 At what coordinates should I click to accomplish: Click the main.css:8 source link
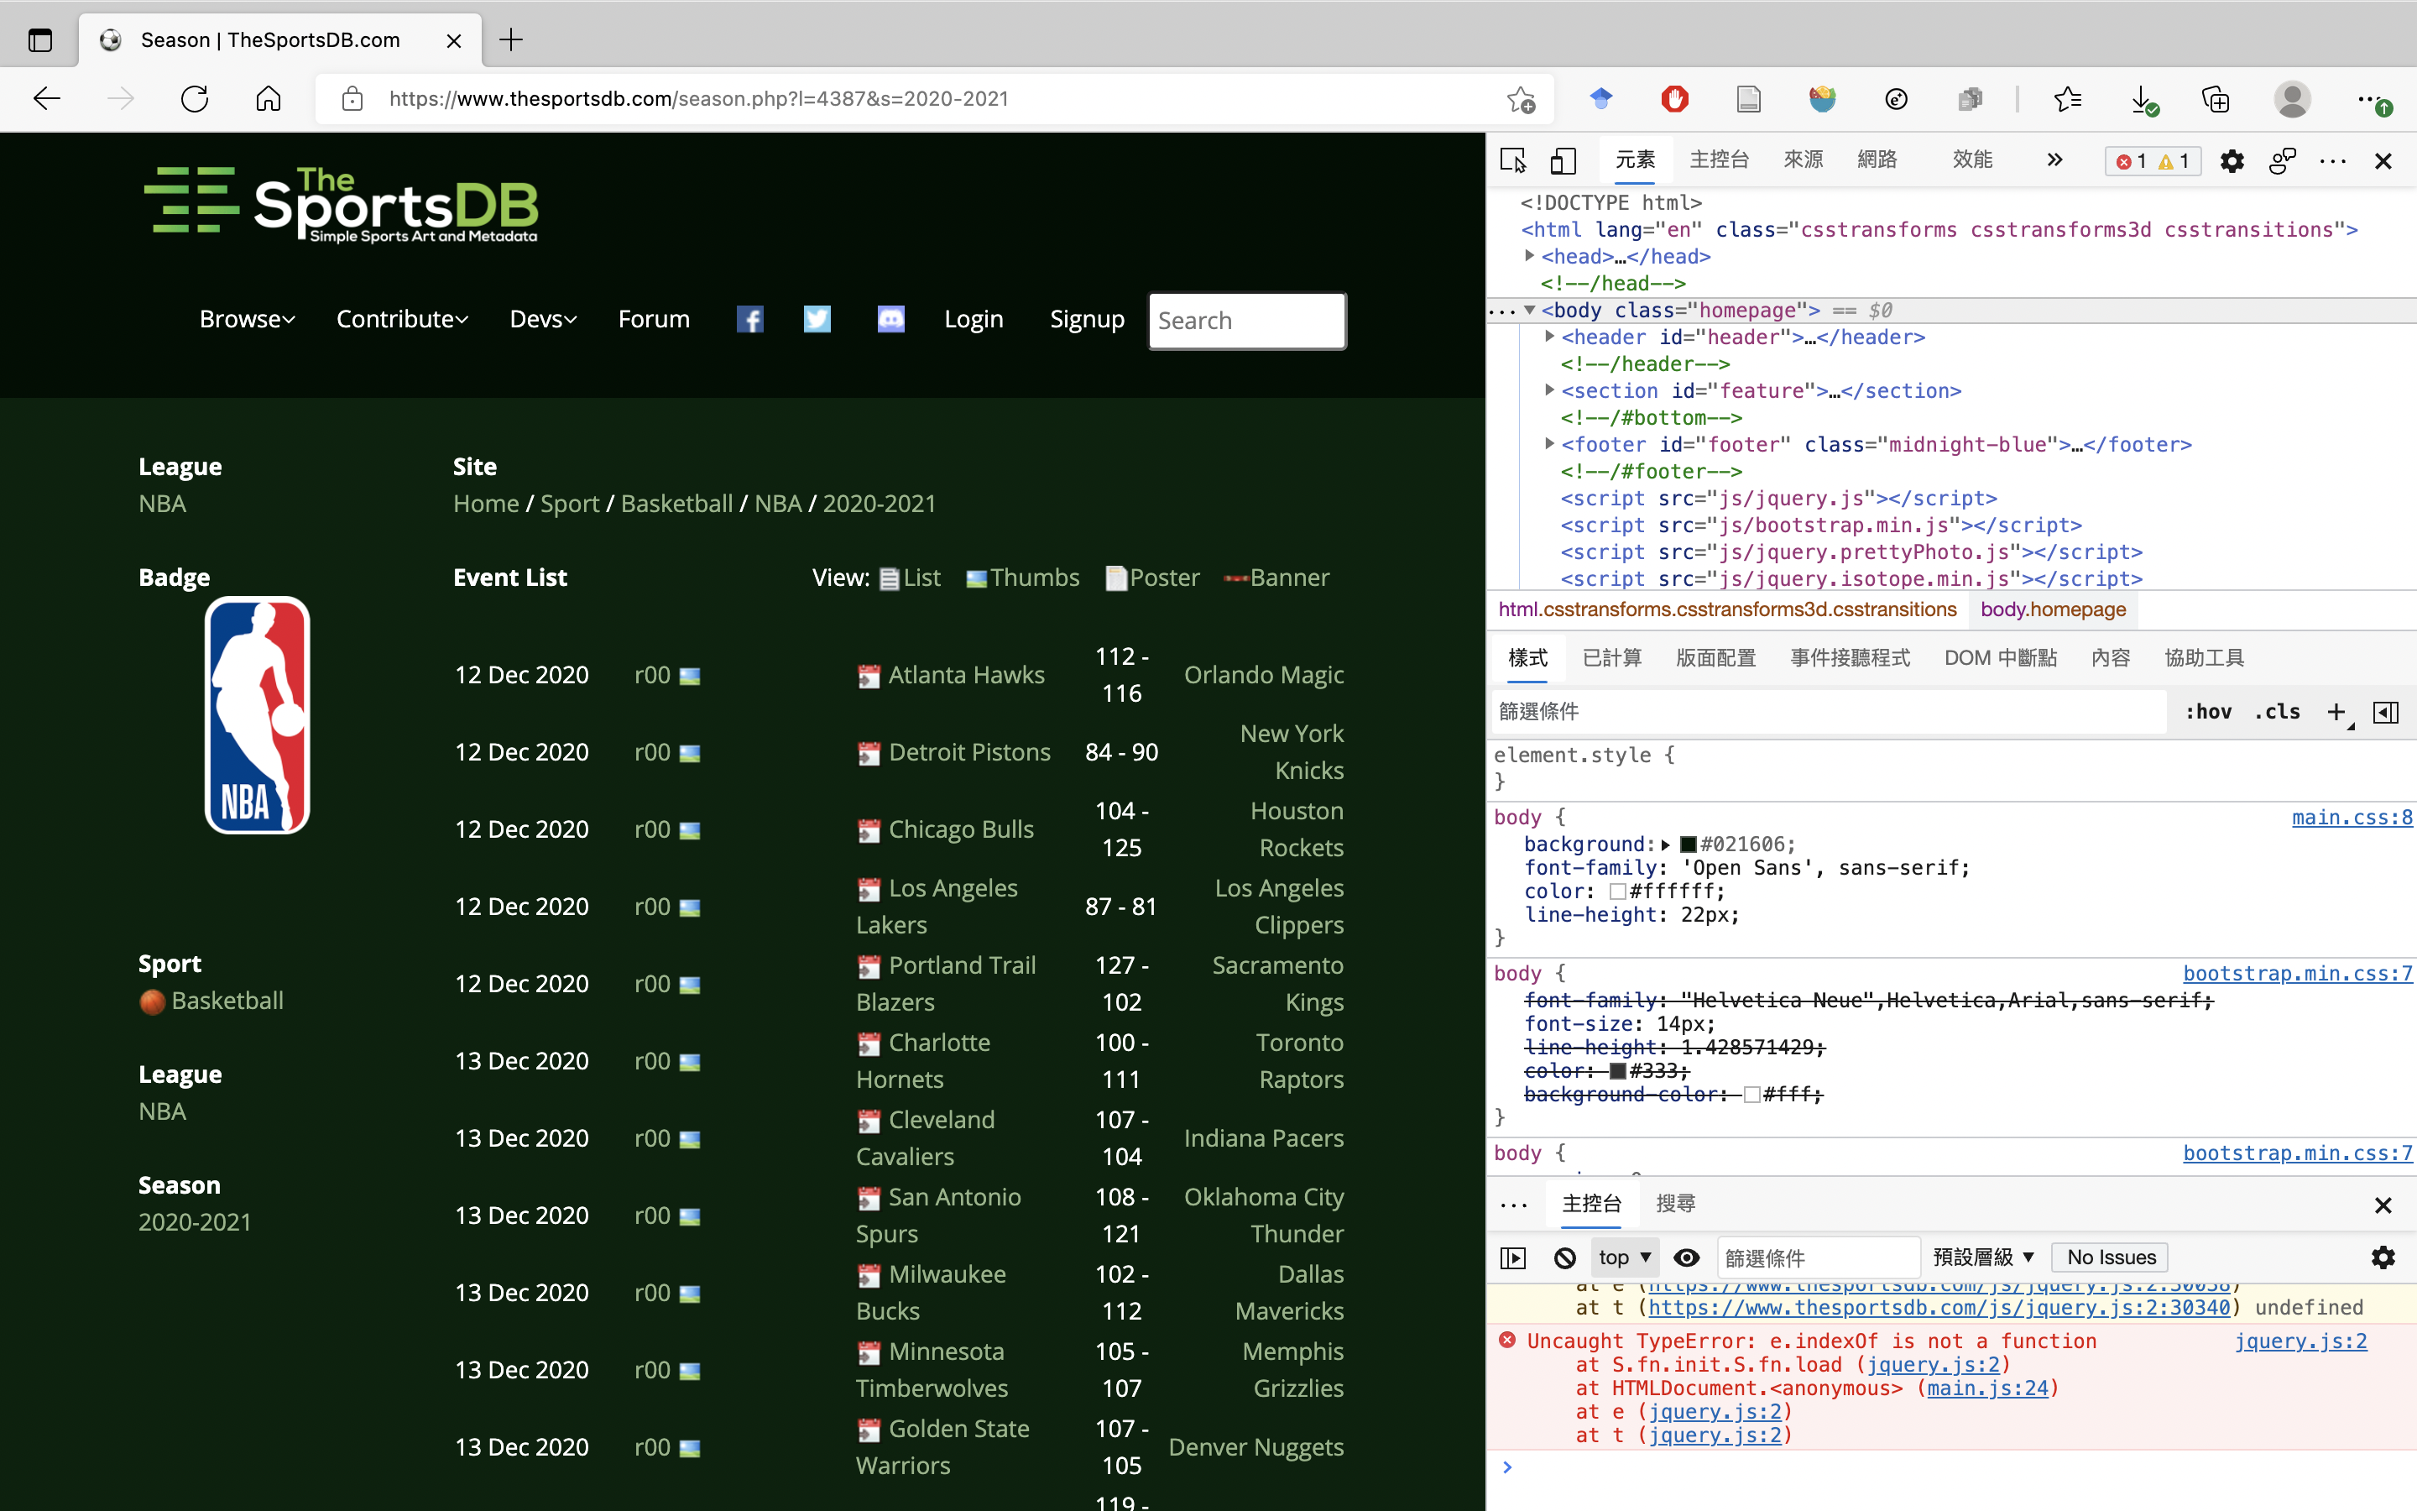[2351, 818]
